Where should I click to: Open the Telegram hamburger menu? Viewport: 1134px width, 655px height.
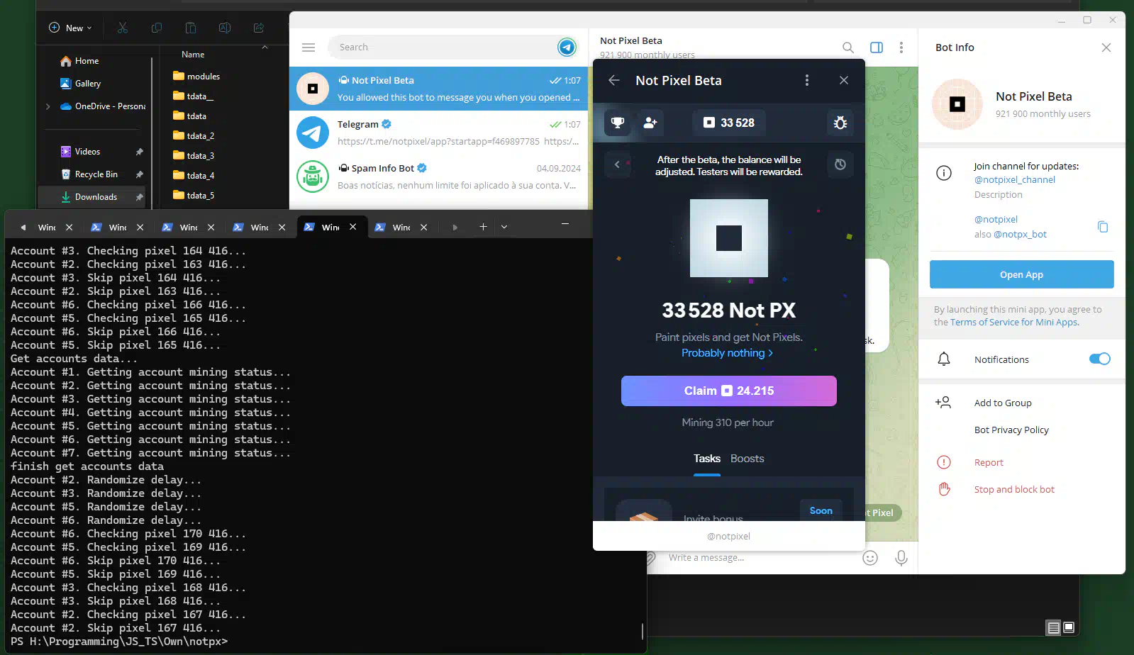click(x=308, y=47)
